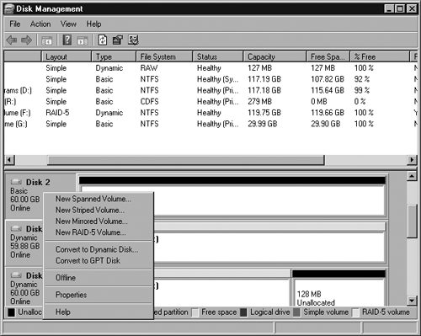Choose Convert to Dynamic Disk option
421x336 pixels.
(x=99, y=249)
